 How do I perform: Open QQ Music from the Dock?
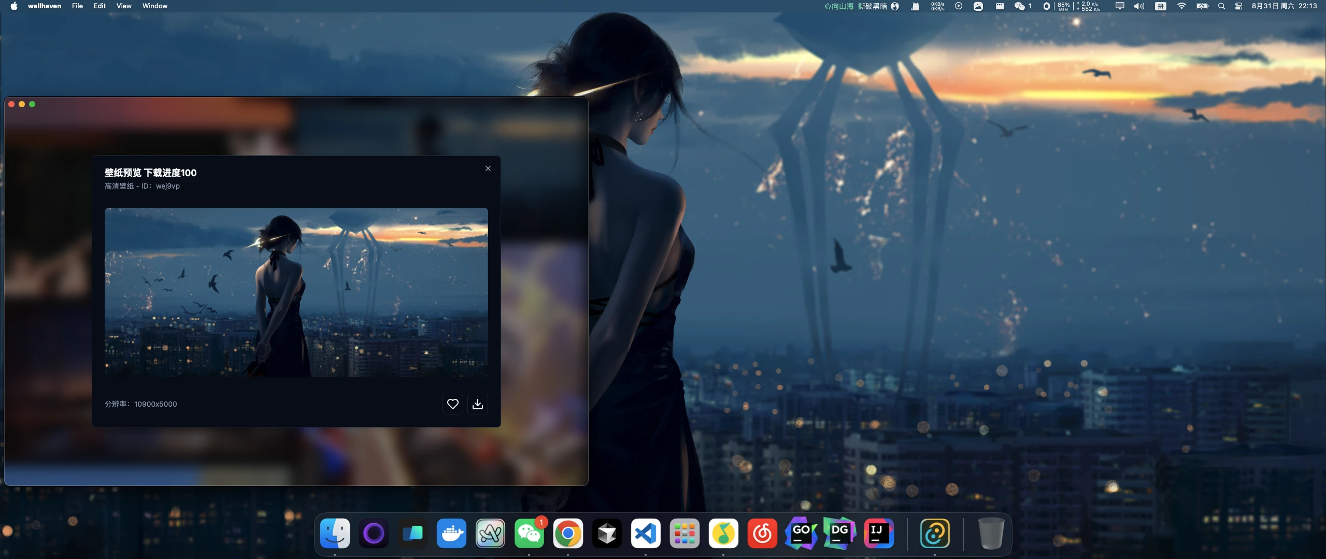point(723,533)
